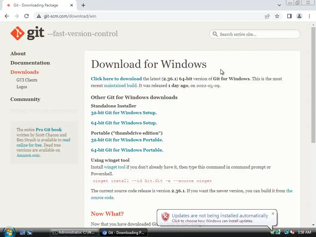
Task: Open GUI Clients sub-page
Action: [27, 80]
